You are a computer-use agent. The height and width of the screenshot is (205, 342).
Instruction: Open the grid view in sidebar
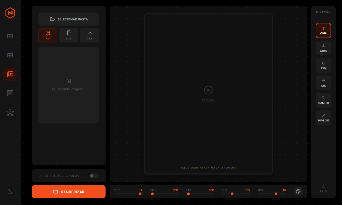pos(10,55)
